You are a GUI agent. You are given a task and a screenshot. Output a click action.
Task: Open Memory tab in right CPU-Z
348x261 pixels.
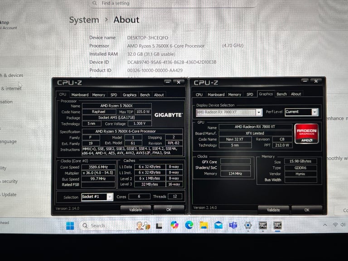click(235, 95)
